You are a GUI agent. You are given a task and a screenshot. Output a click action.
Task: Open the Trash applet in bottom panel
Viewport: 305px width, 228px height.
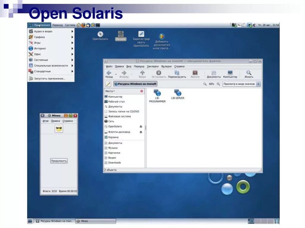277,221
